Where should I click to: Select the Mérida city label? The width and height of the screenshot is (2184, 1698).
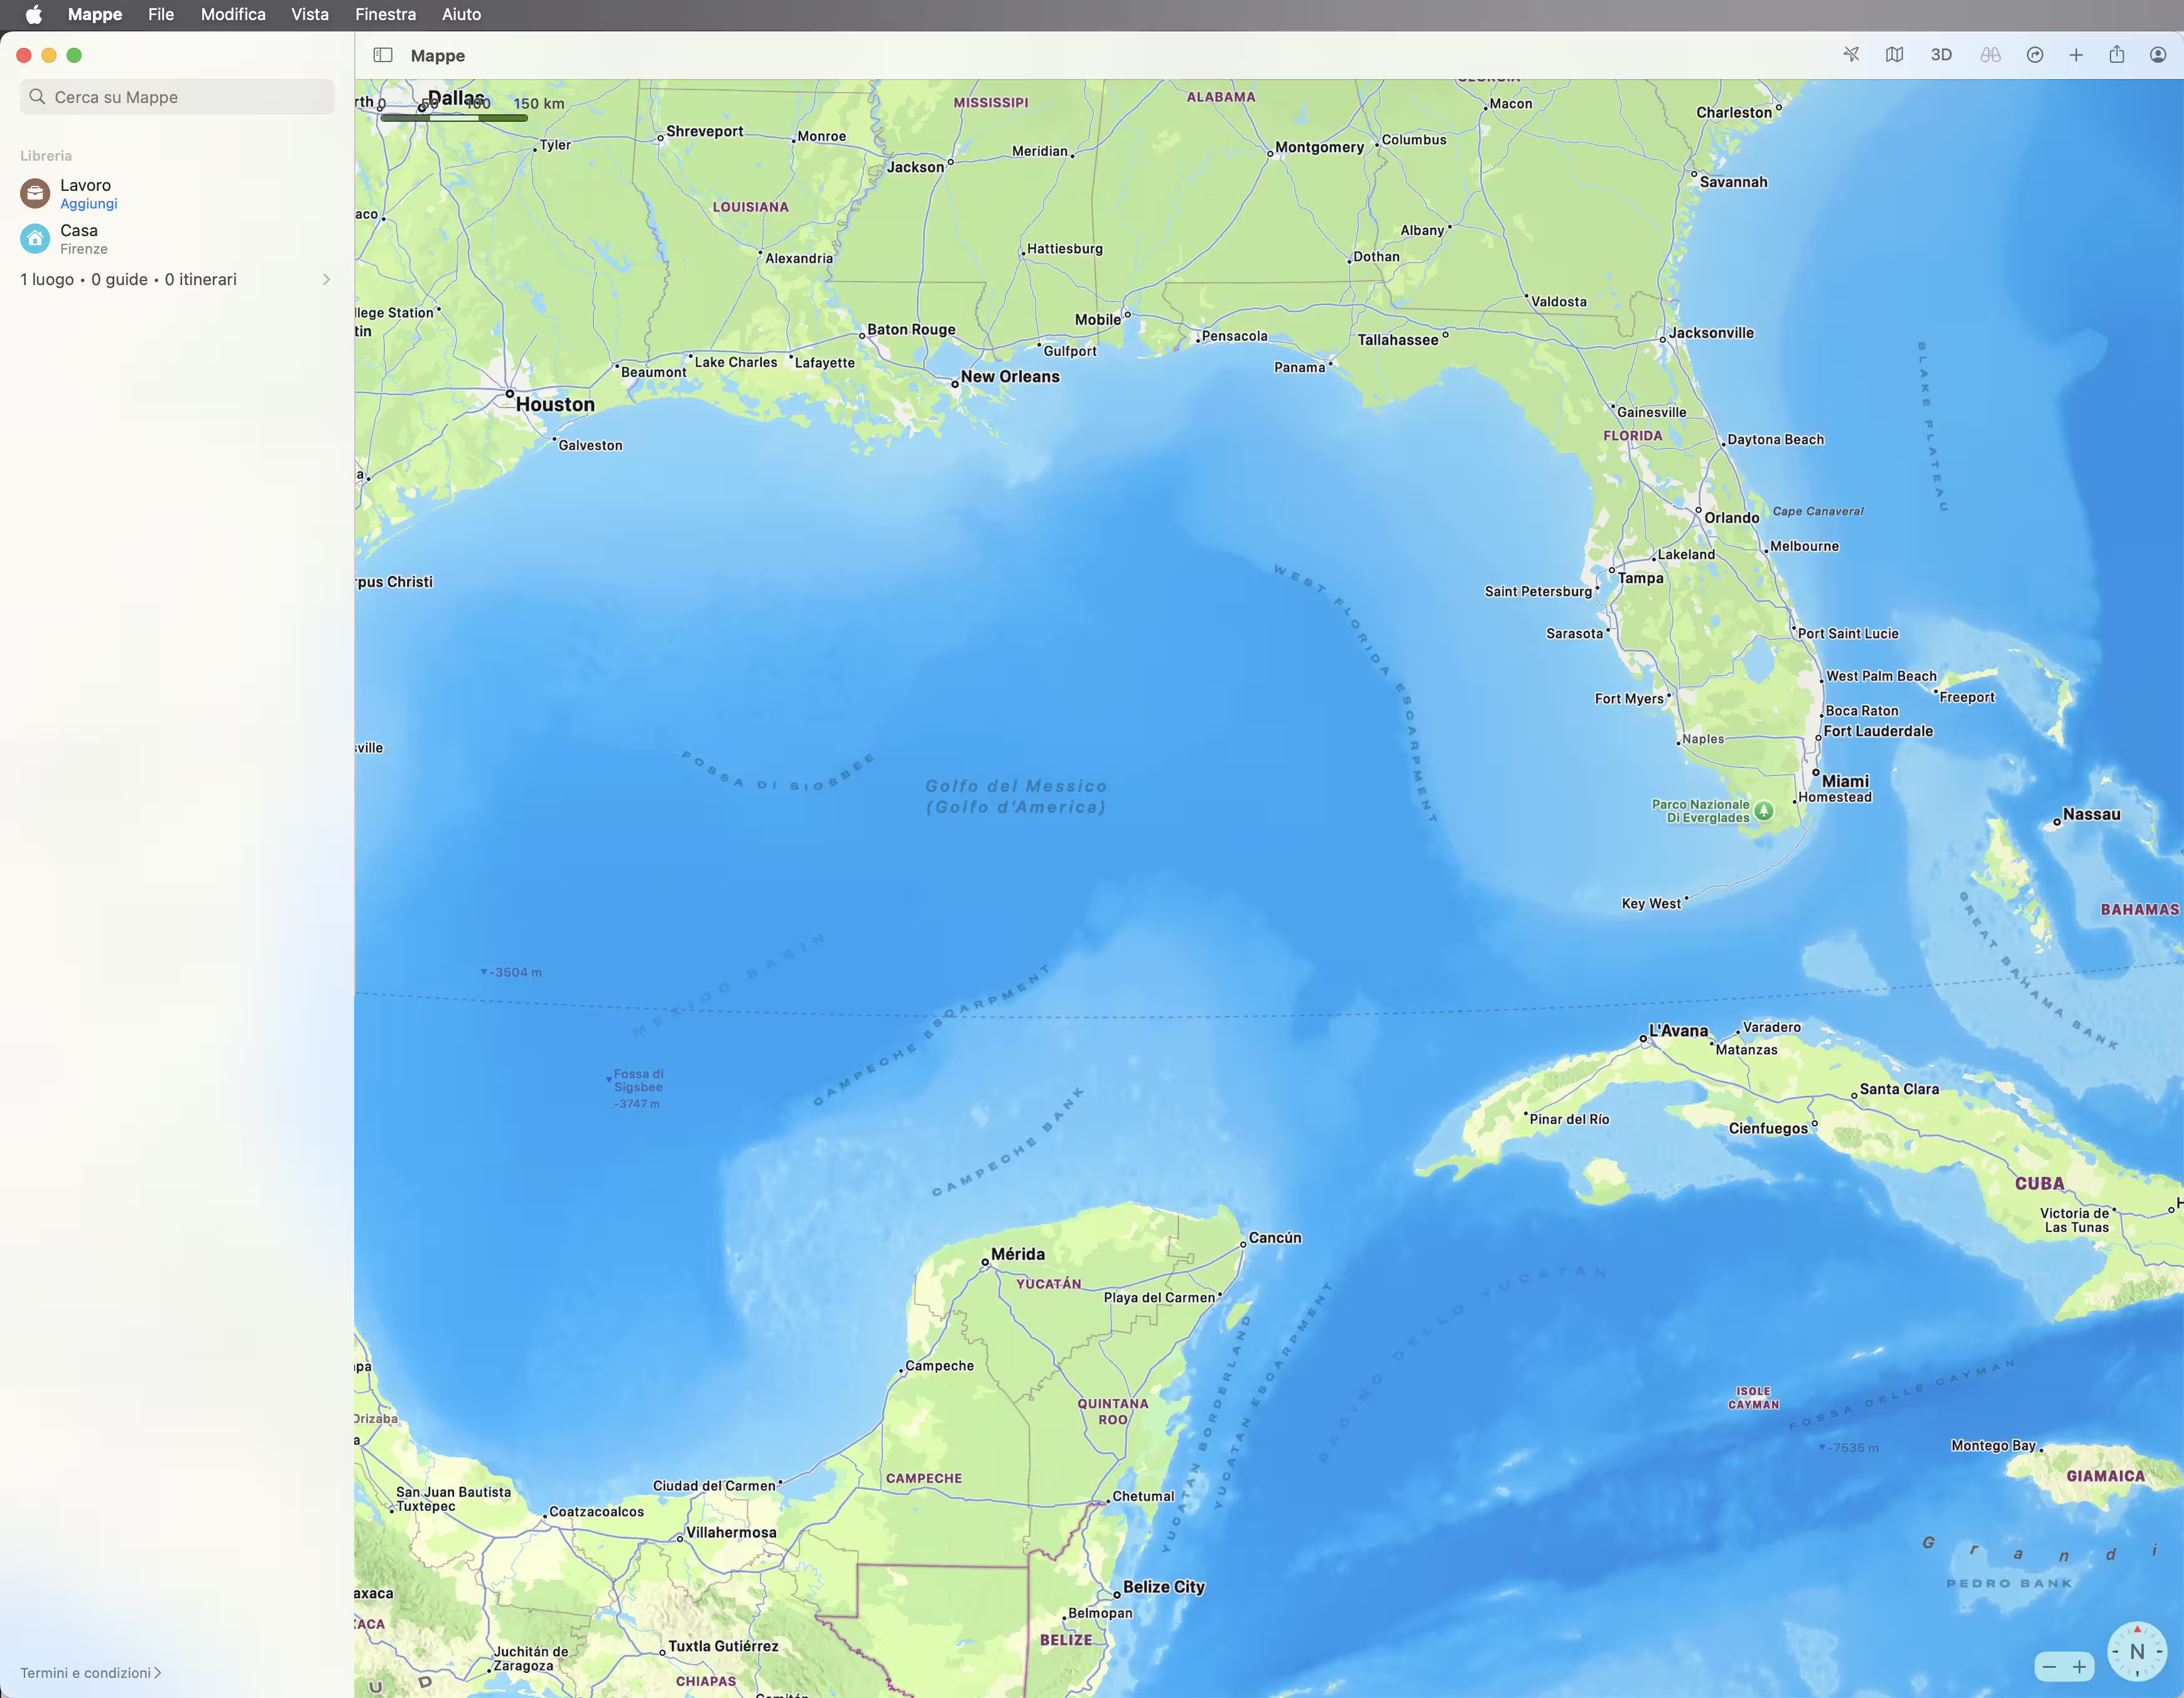click(x=1017, y=1254)
